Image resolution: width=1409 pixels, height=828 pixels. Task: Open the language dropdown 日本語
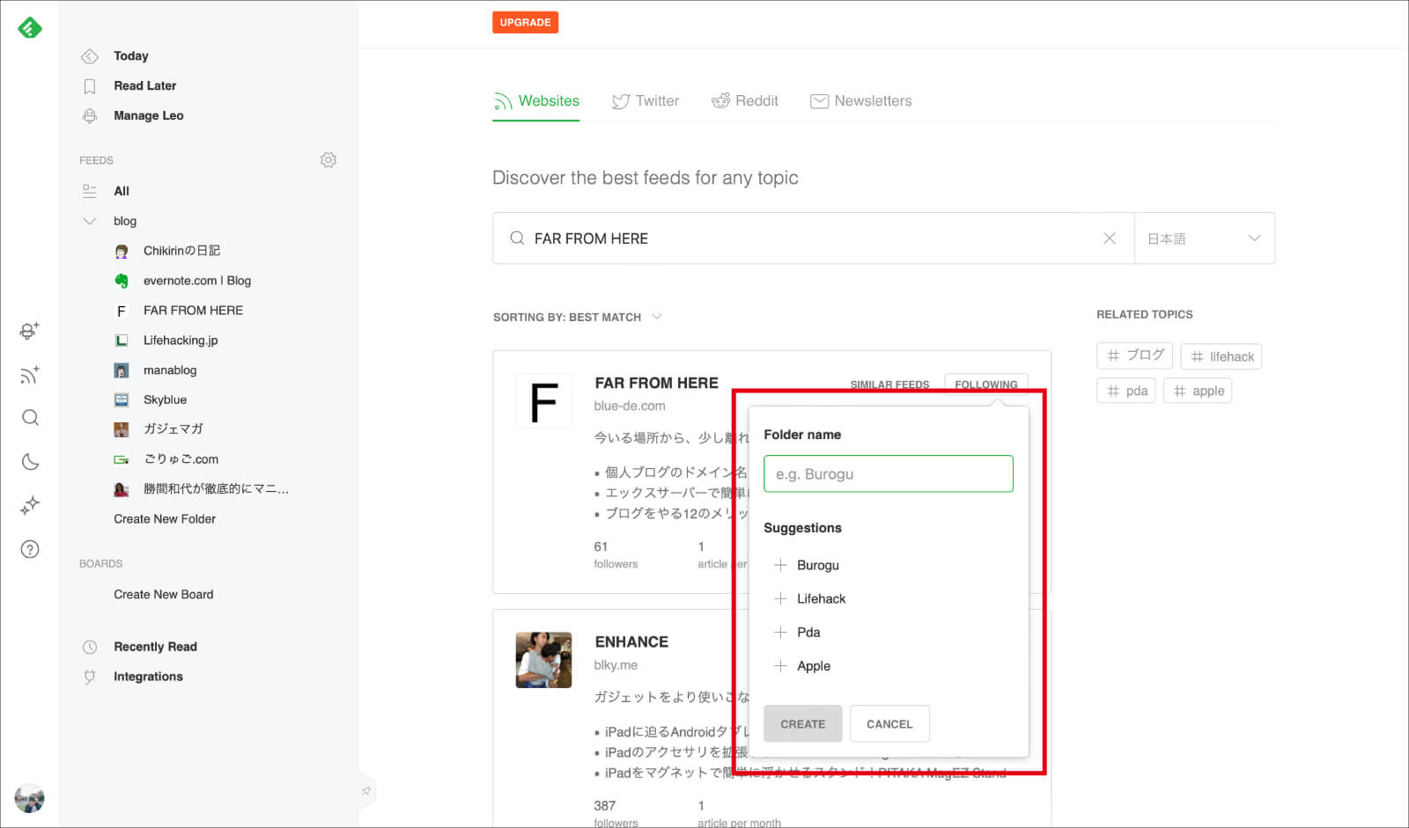(1204, 238)
